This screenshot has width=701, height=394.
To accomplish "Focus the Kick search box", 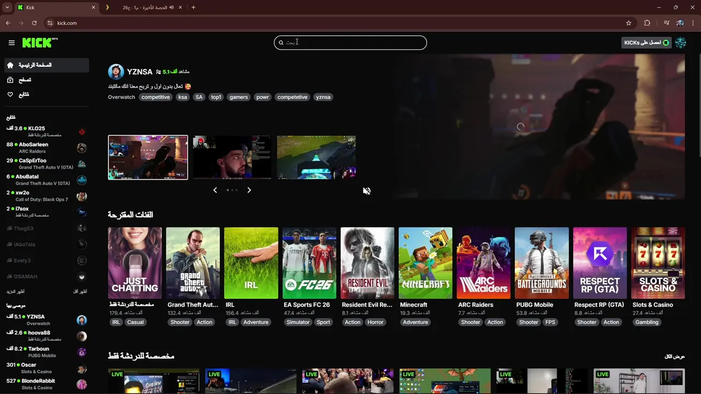I will pyautogui.click(x=350, y=43).
